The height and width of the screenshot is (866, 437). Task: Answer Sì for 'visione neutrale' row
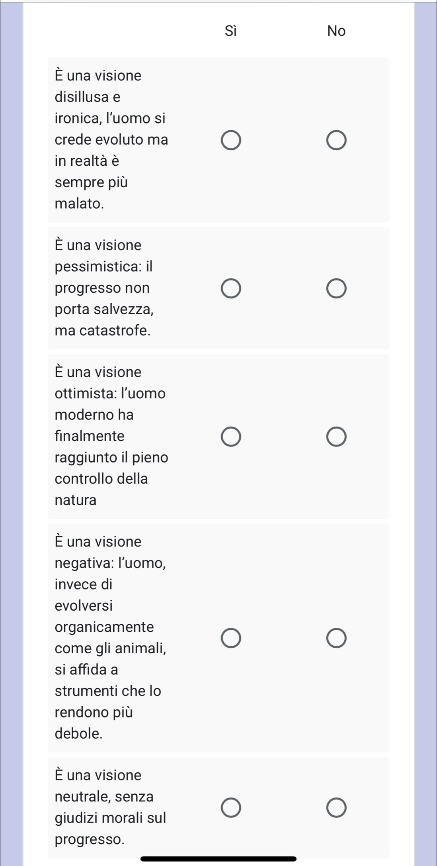231,807
